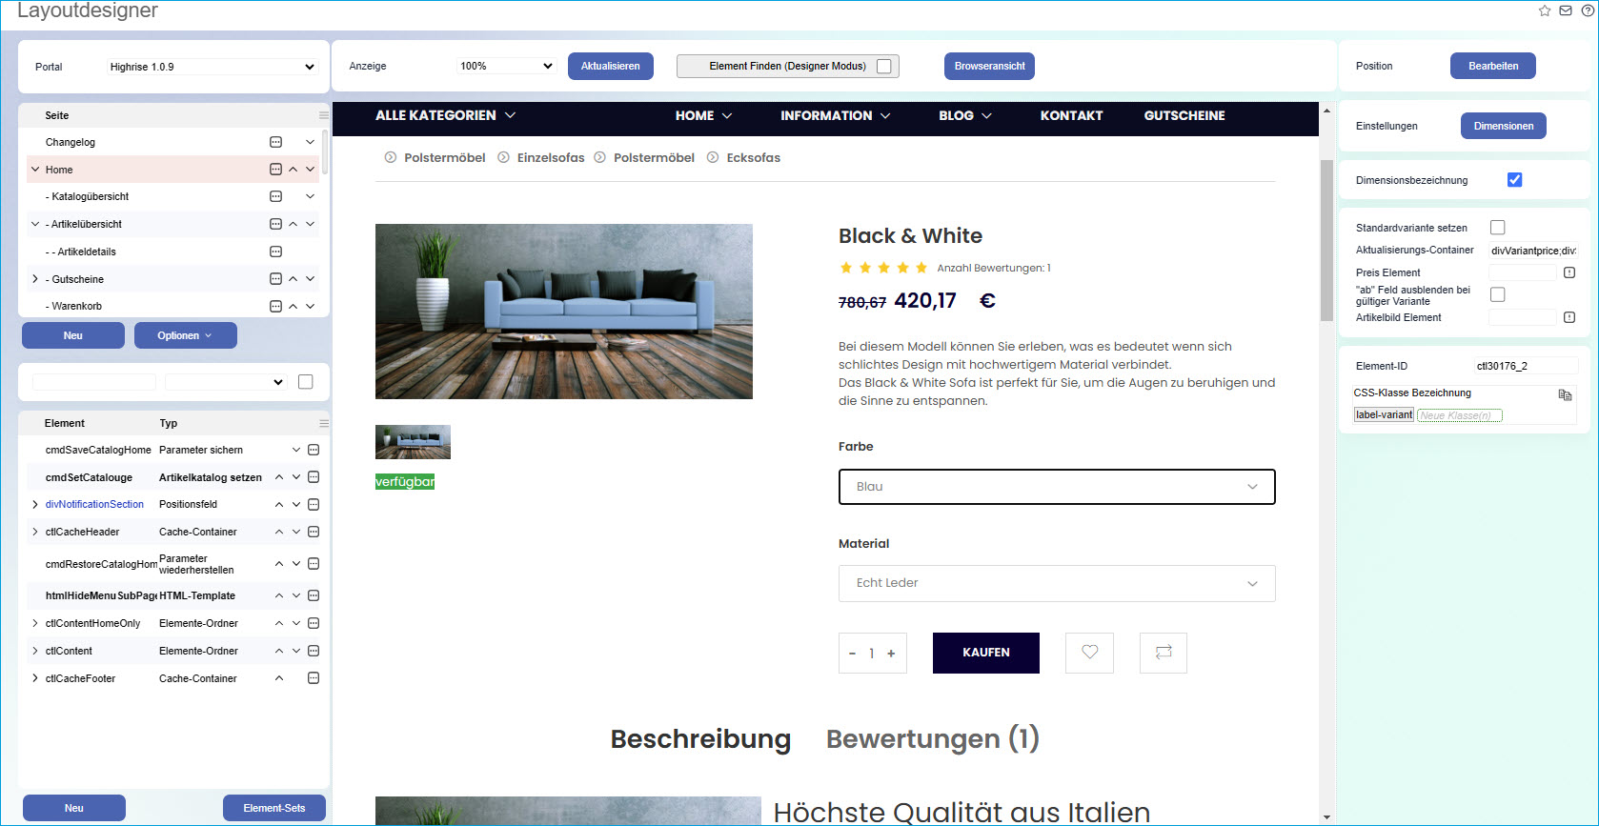Move the Home page down with its arrow
Viewport: 1599px width, 826px height.
(x=311, y=170)
